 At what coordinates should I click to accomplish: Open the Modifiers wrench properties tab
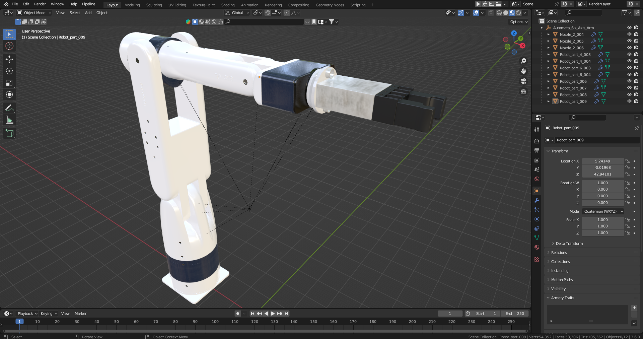coord(537,200)
